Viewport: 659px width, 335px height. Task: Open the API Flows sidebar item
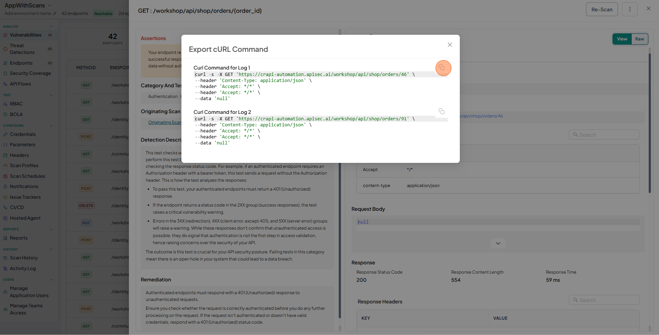click(x=20, y=84)
